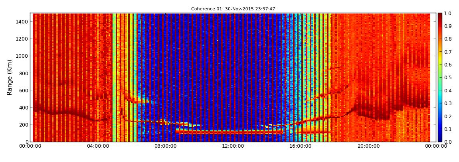The height and width of the screenshot is (162, 459).
Task: Click the red horizontal band near 100 km
Action: (230, 132)
